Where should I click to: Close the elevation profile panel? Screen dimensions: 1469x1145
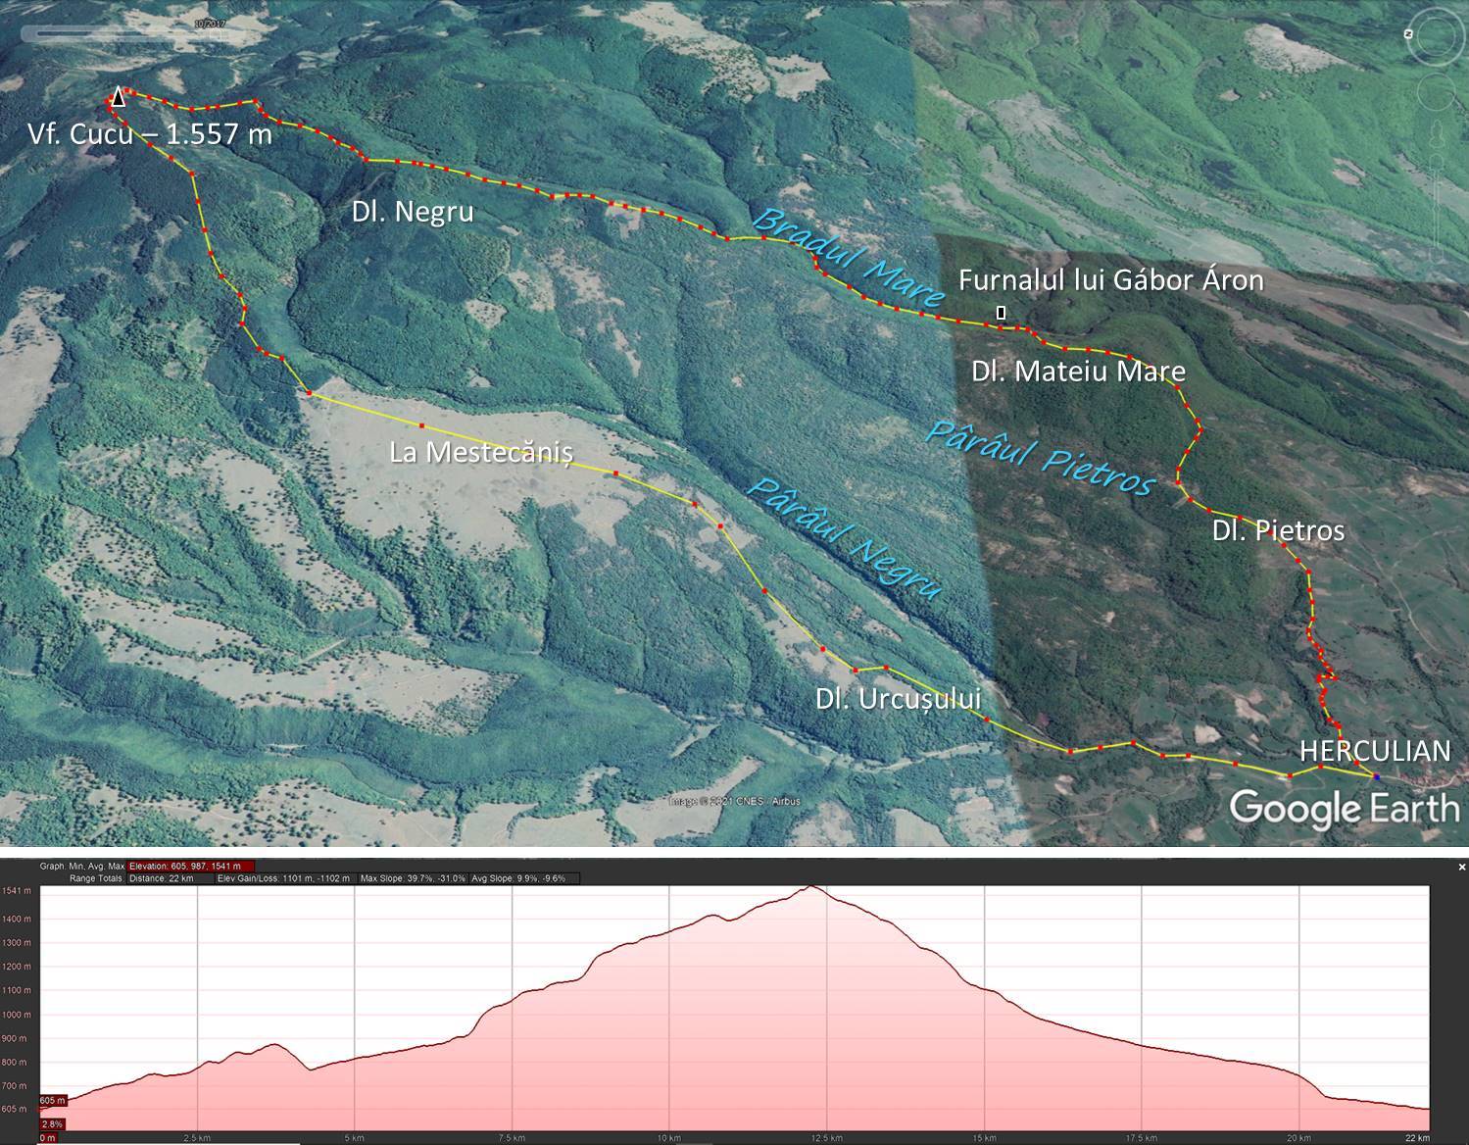tap(1461, 867)
